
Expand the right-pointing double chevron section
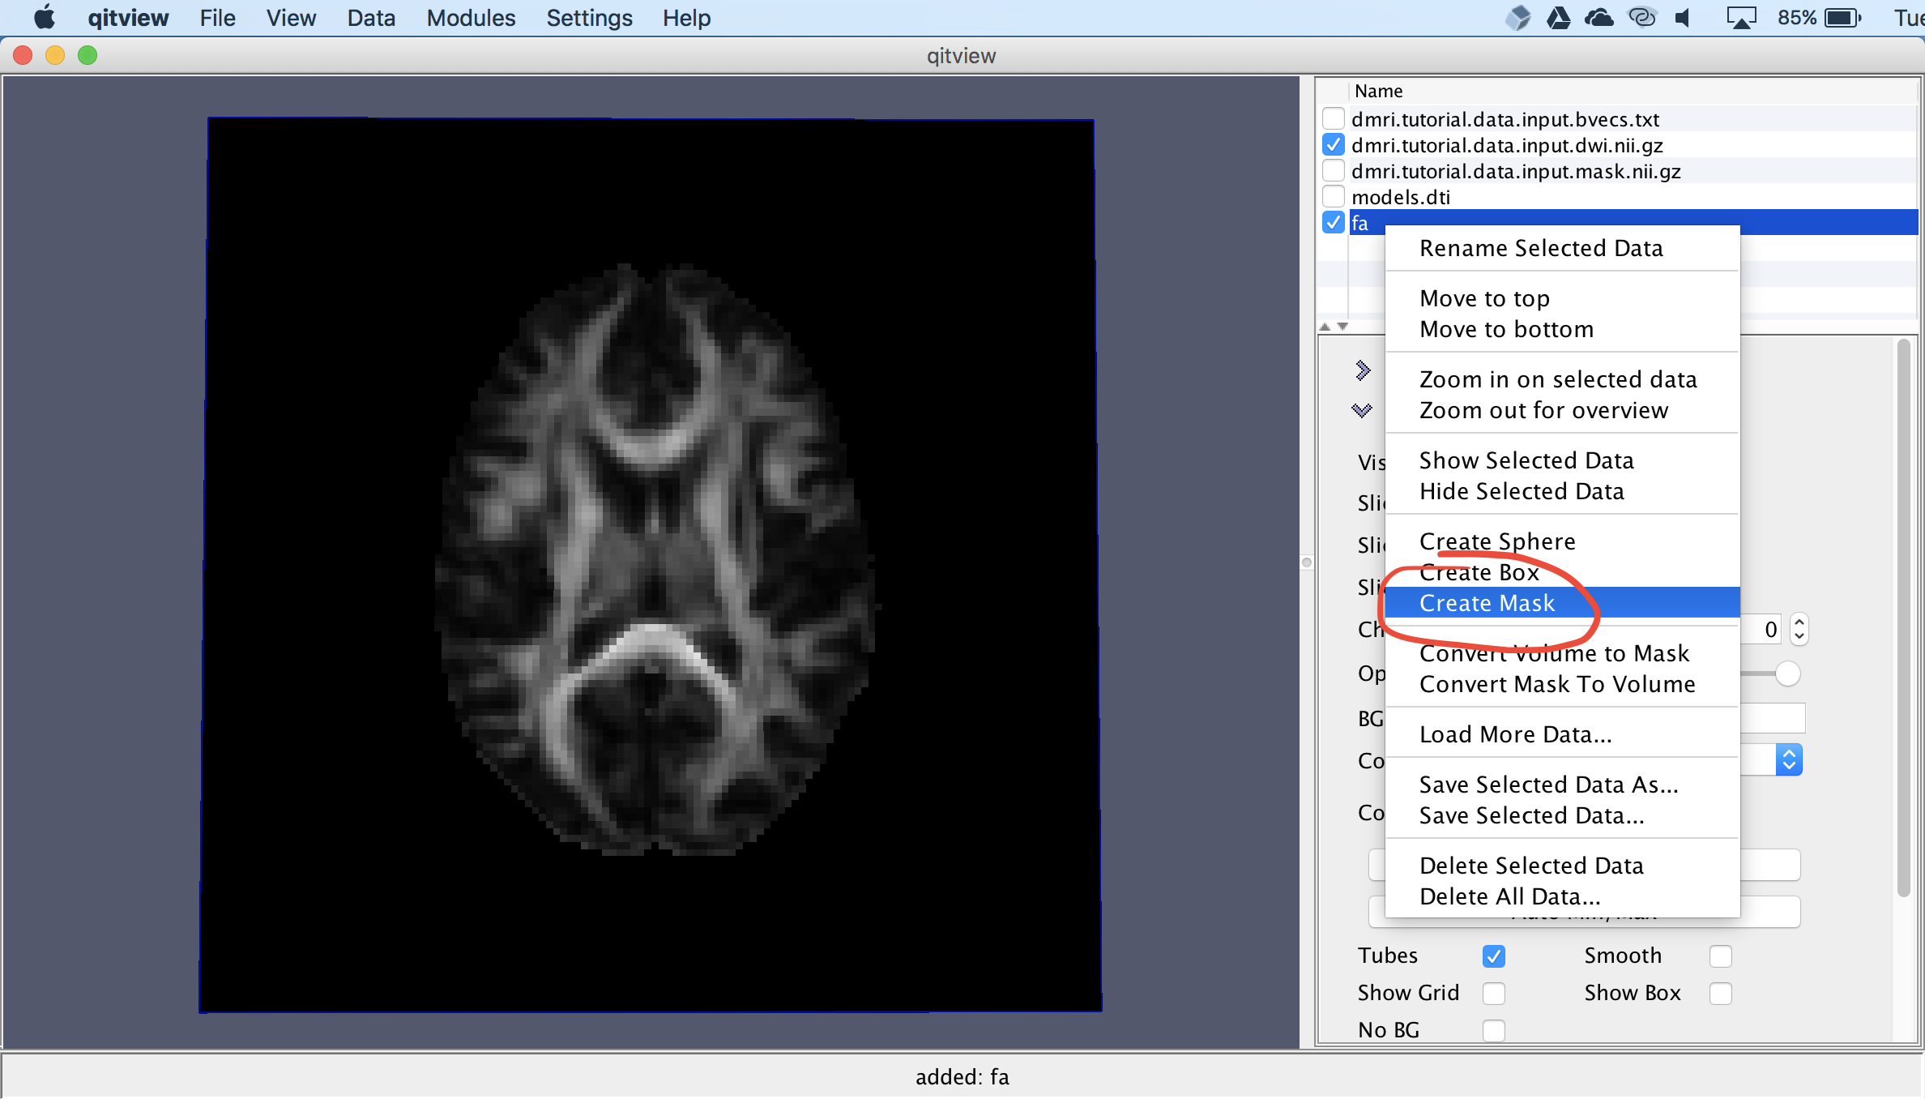coord(1363,370)
